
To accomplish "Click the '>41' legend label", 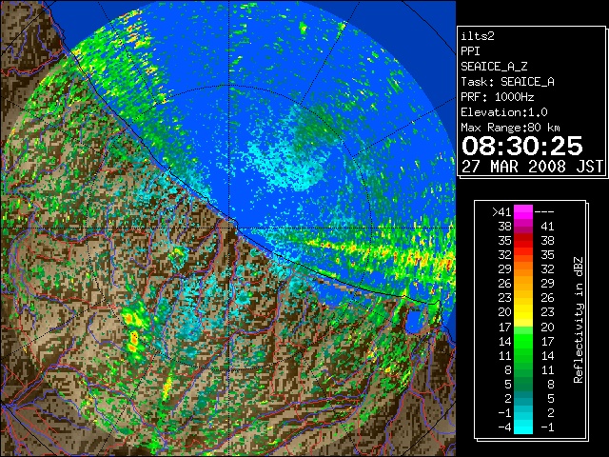I will [501, 211].
